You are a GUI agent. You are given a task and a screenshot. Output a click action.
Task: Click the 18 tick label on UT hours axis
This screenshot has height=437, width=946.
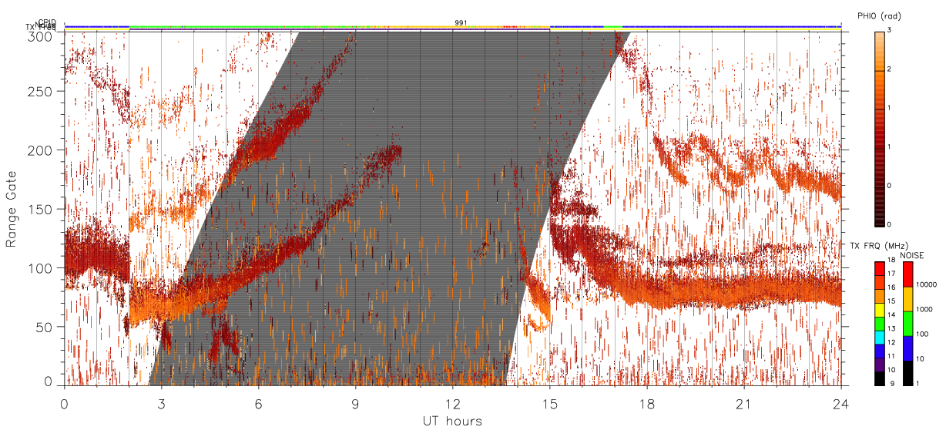click(x=646, y=404)
